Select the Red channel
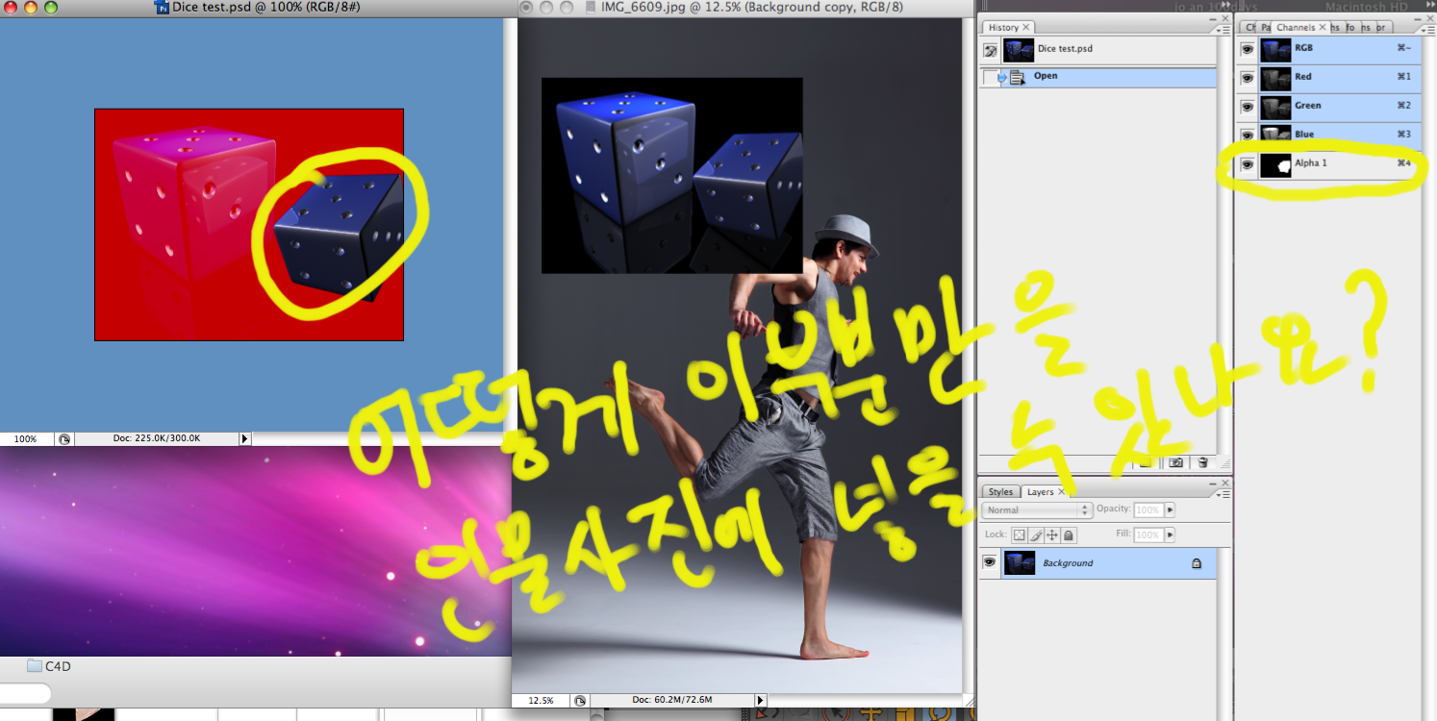Viewport: 1437px width, 721px height. click(x=1340, y=77)
